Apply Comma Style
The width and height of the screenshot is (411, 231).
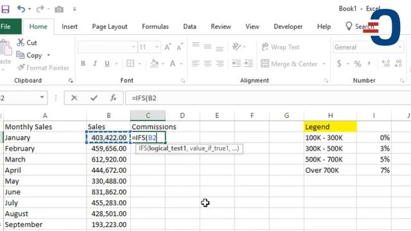coord(369,64)
